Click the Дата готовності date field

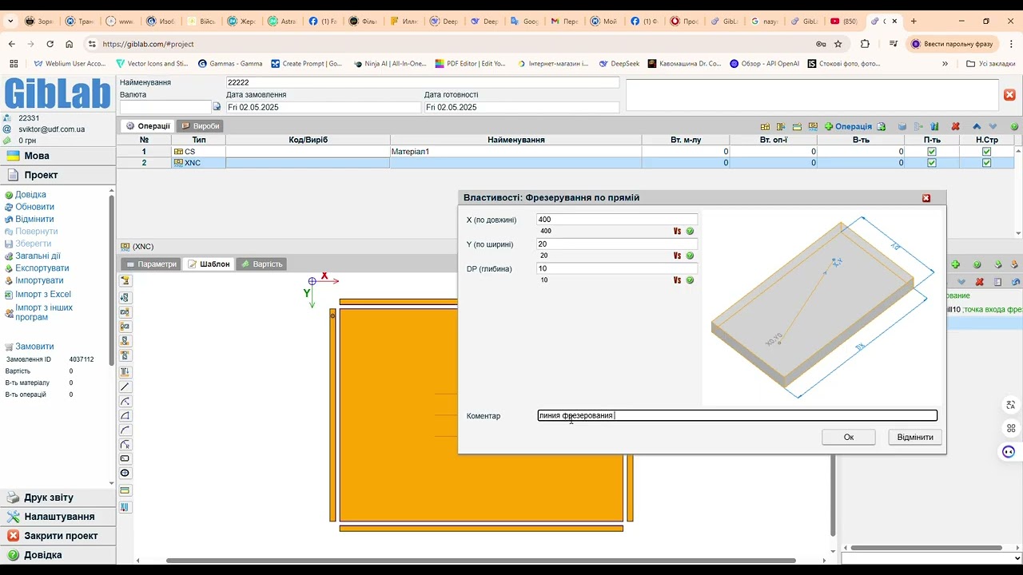point(522,107)
